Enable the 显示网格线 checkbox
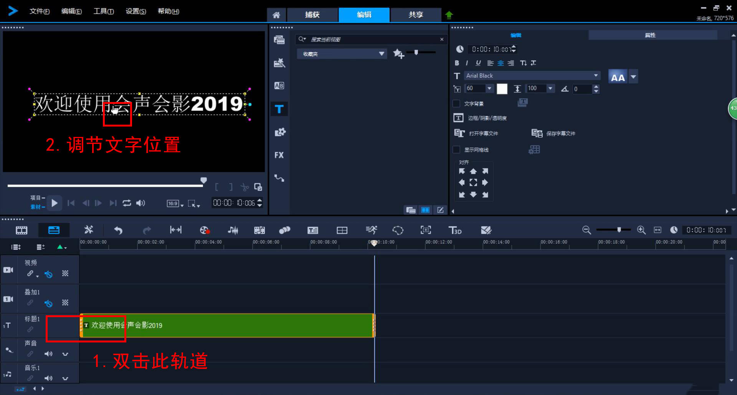 click(456, 150)
